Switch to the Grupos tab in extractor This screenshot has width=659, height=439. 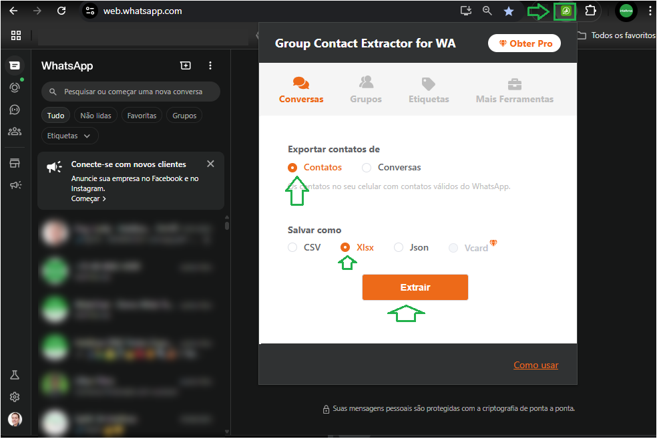pyautogui.click(x=366, y=90)
